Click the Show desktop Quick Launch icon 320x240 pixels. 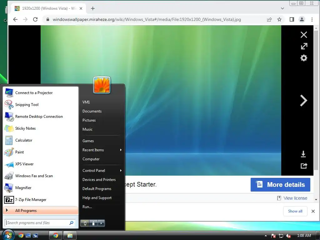click(28, 236)
